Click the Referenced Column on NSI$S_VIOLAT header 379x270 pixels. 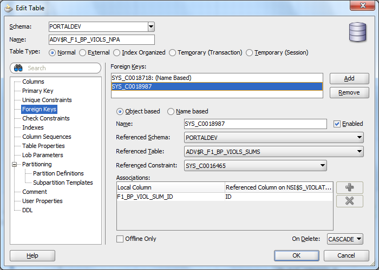click(279, 187)
